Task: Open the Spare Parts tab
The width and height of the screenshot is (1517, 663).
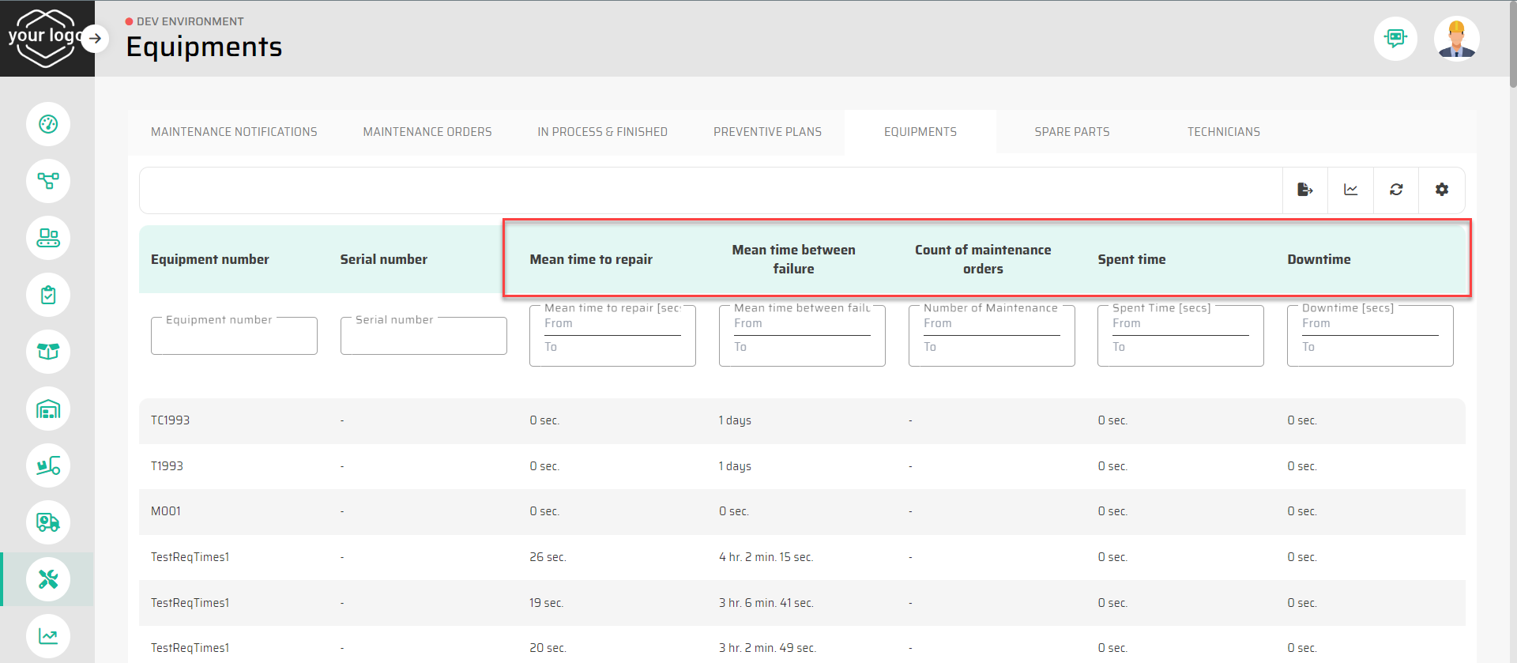Action: (1071, 132)
